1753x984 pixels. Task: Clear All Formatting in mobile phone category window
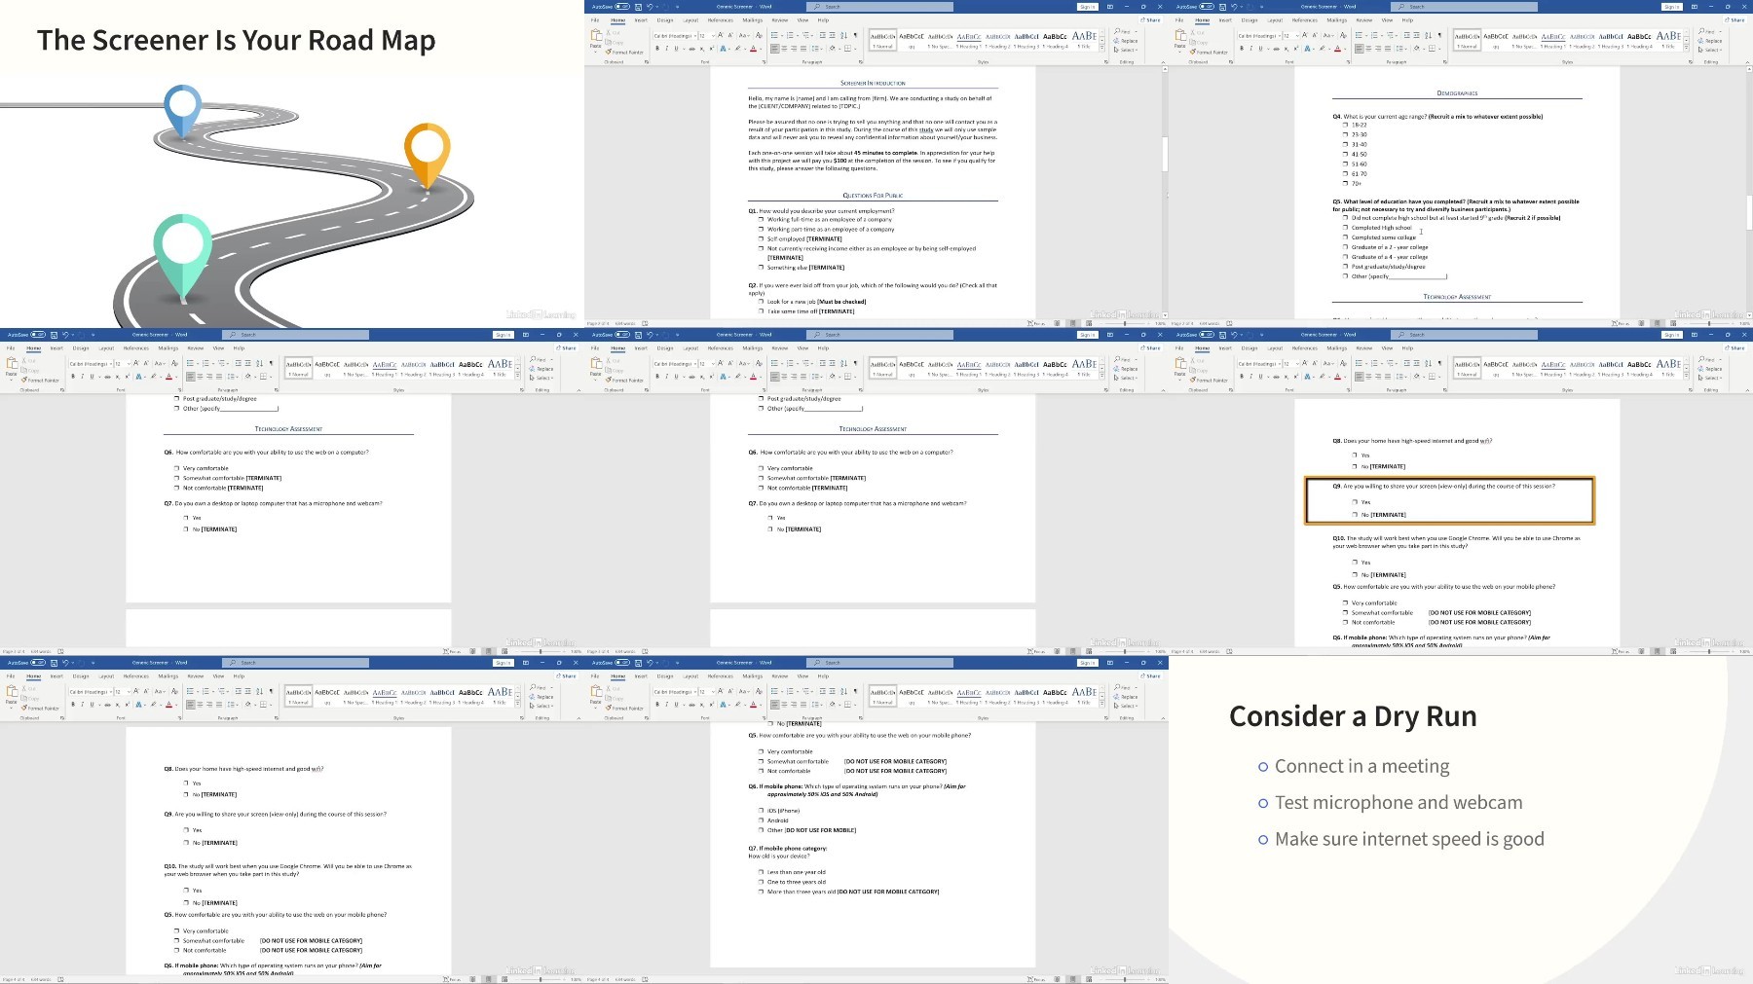click(759, 691)
